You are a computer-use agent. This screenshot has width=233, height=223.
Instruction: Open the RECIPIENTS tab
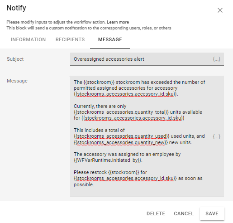pos(70,39)
